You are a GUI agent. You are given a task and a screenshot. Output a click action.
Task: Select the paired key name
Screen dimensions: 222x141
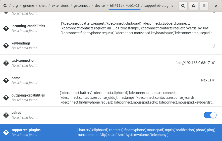click(16, 113)
